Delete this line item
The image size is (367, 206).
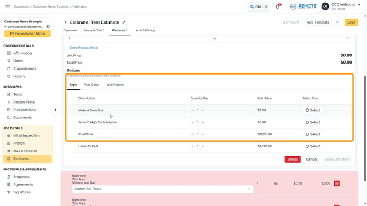click(293, 159)
